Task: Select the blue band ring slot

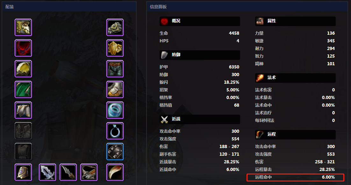Action: (115, 110)
